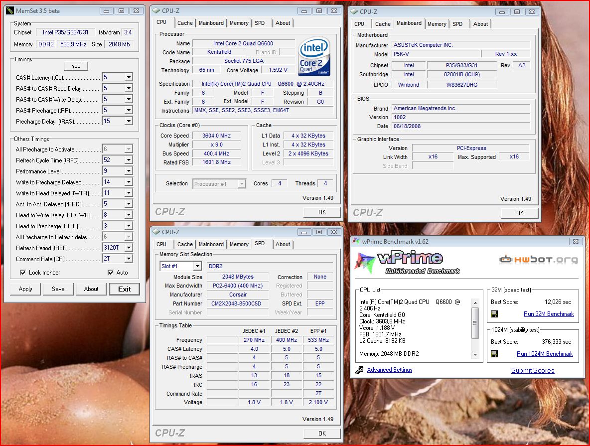590x446 pixels.
Task: Open the Command Rate (CR) dropdown
Action: click(x=128, y=259)
